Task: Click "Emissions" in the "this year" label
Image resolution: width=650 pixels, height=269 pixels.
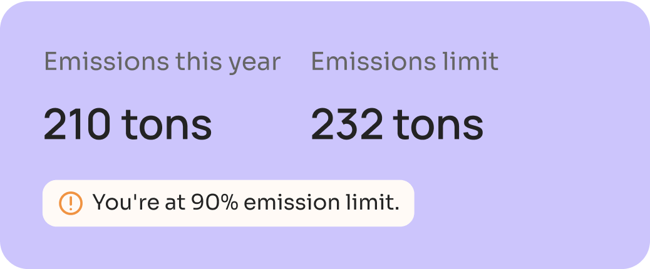Action: (x=106, y=61)
